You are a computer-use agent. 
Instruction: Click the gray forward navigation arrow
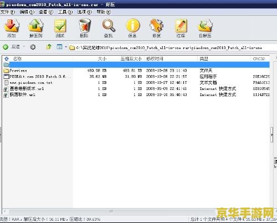click(33, 47)
